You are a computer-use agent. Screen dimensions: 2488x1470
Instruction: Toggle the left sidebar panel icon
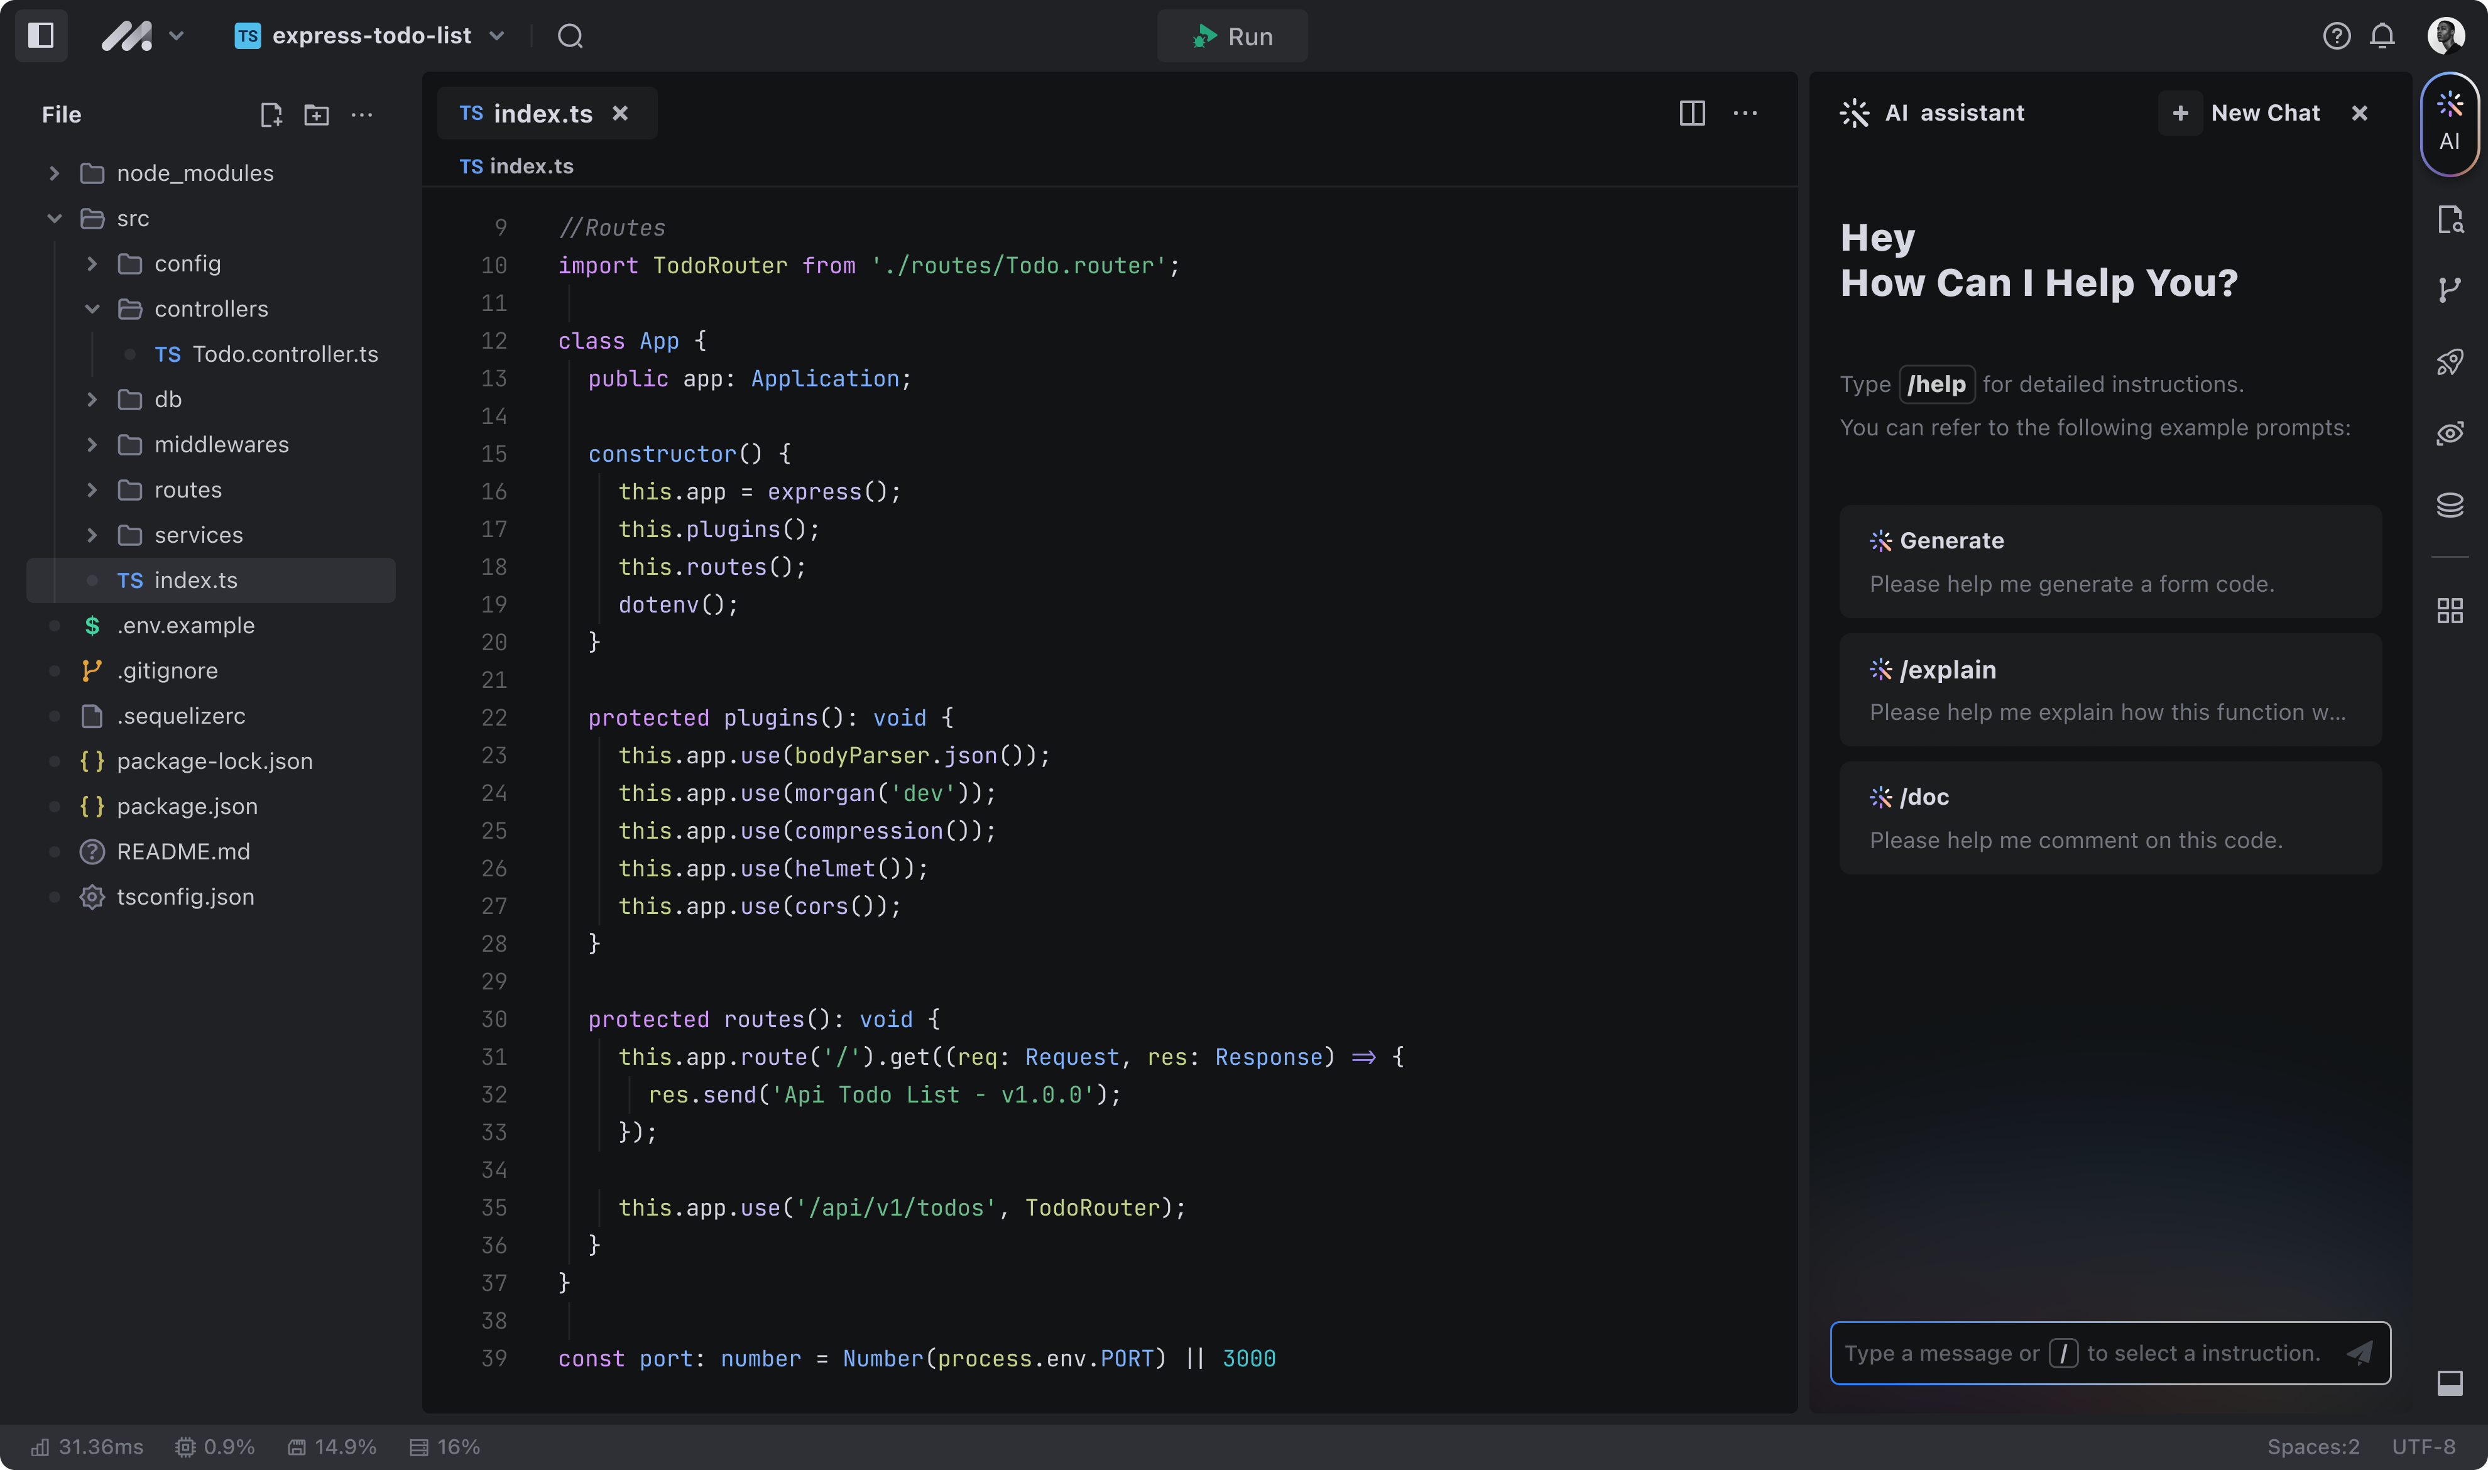tap(41, 36)
